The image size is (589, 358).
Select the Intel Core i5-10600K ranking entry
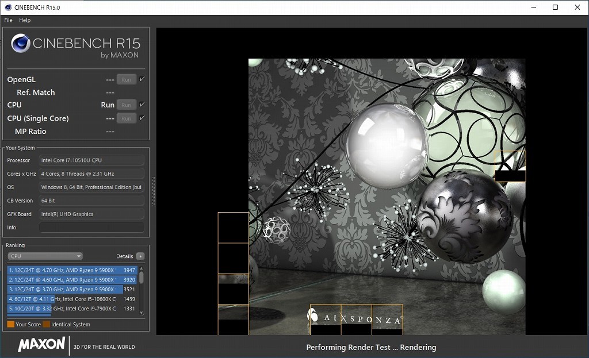click(x=63, y=299)
